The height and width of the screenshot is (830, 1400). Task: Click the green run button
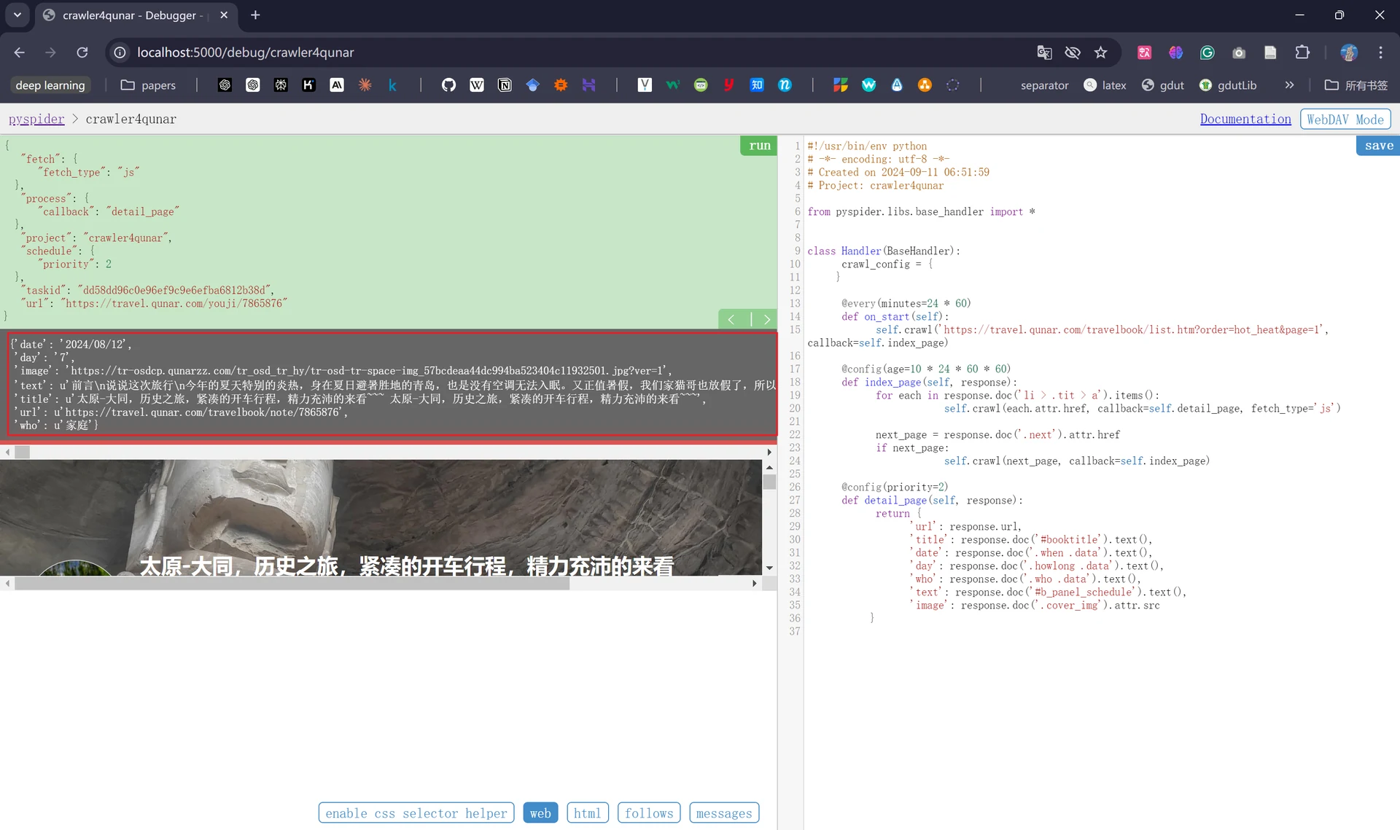[759, 145]
